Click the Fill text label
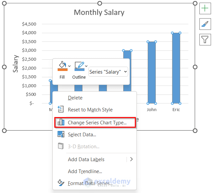Viewport: 214px width, 193px height. pos(62,77)
